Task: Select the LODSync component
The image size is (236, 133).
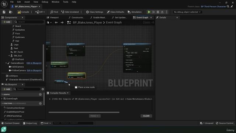Action: click(x=13, y=76)
